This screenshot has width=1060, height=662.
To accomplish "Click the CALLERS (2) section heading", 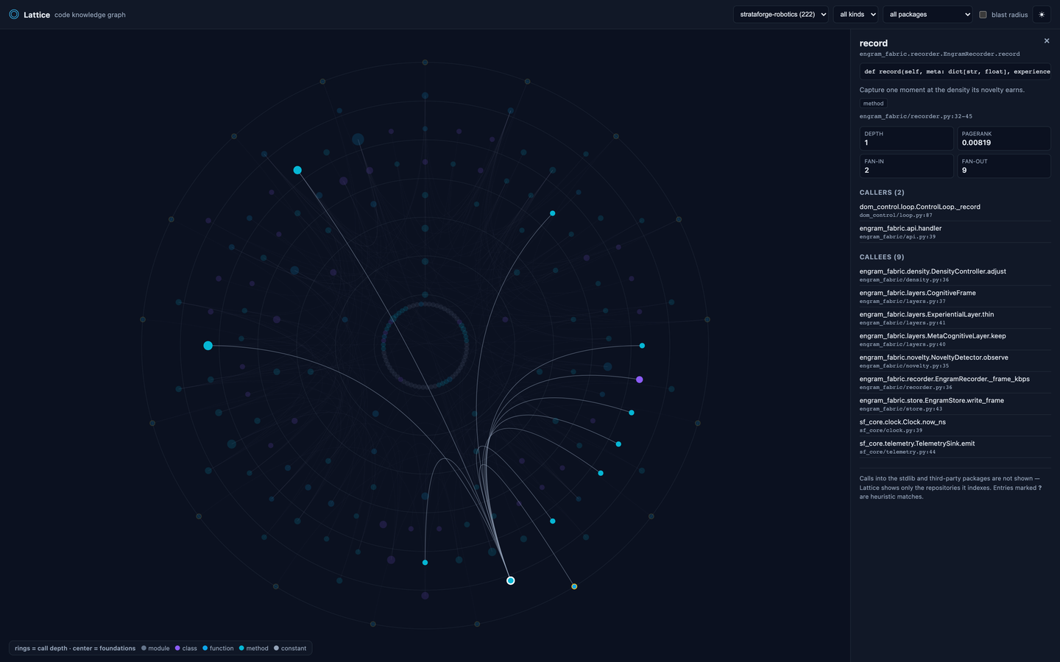I will [x=882, y=193].
